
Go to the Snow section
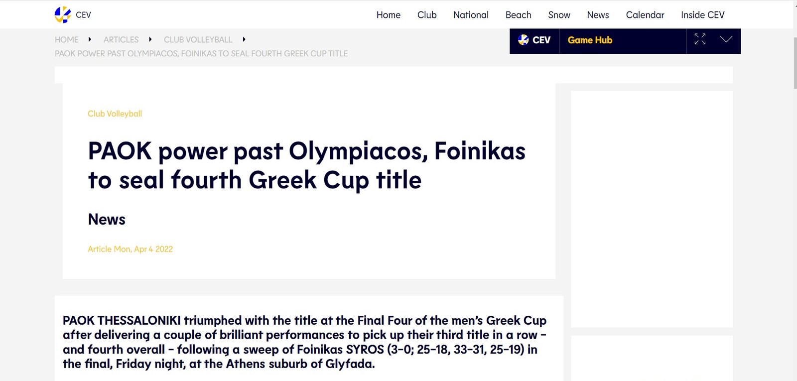(x=559, y=15)
